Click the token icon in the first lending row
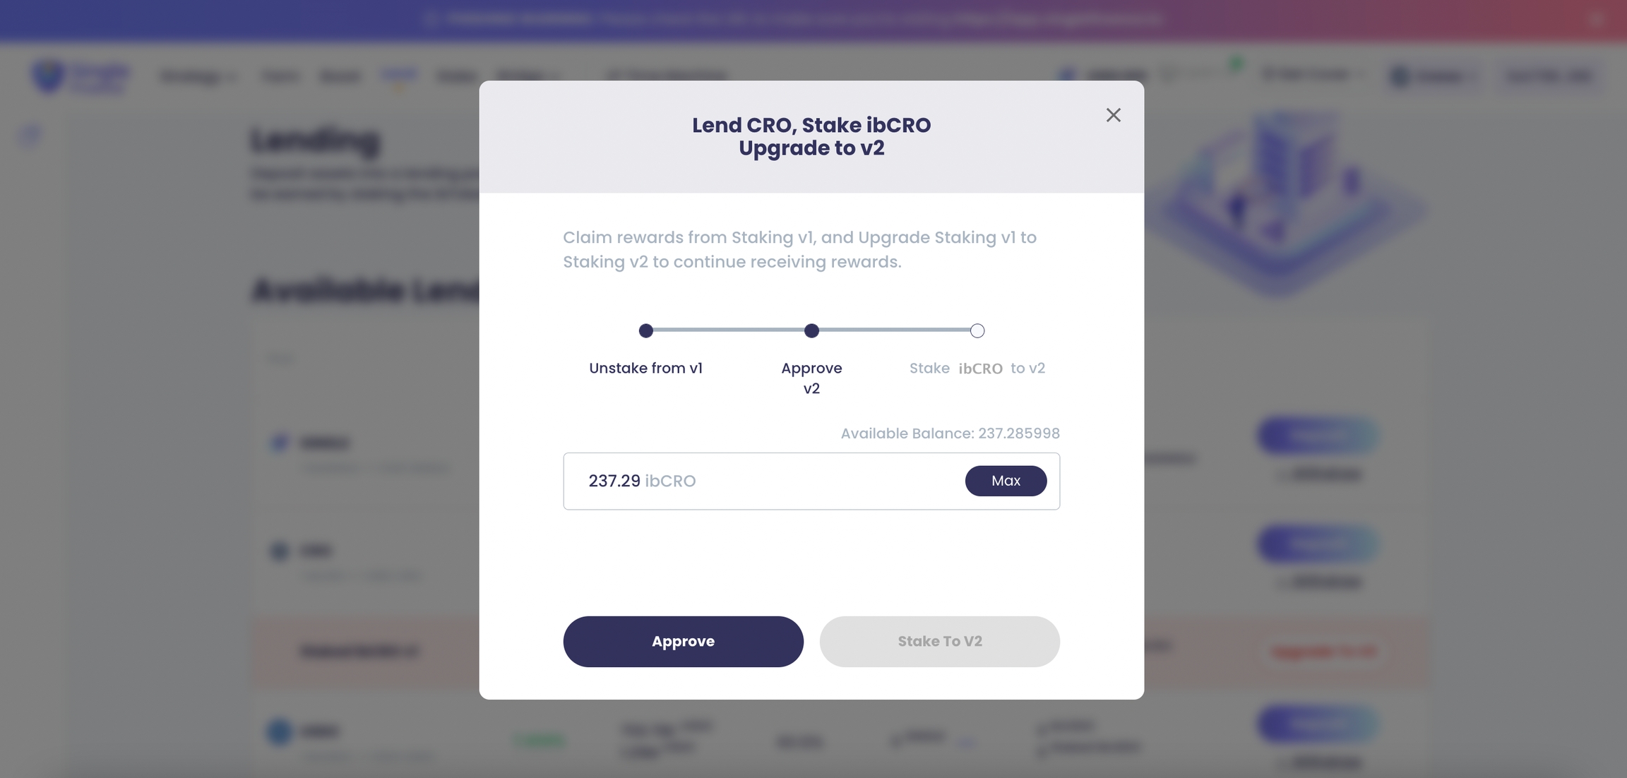This screenshot has width=1627, height=778. click(280, 443)
